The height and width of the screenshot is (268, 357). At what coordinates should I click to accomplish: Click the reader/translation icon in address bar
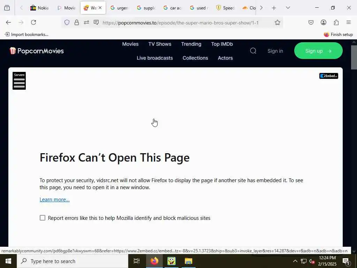(96, 22)
